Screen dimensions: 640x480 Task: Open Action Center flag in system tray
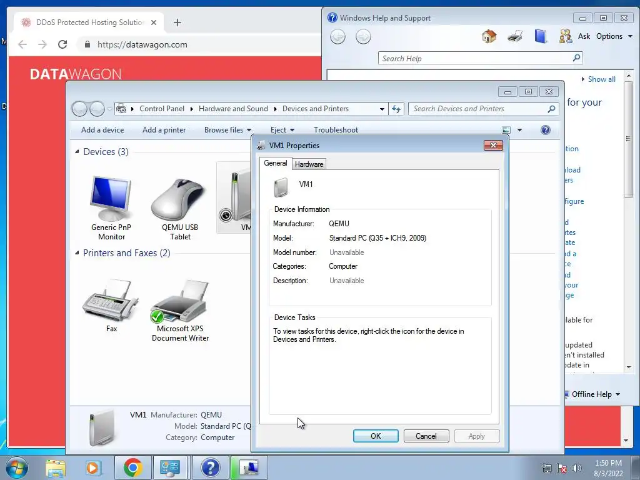[x=562, y=467]
